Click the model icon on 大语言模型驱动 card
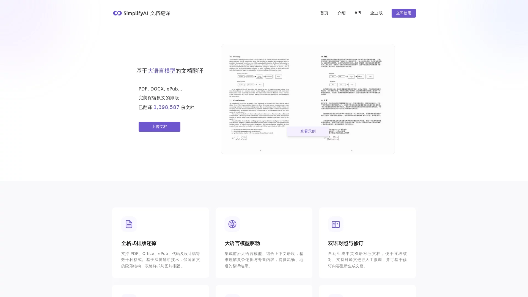528x297 pixels. 232,224
